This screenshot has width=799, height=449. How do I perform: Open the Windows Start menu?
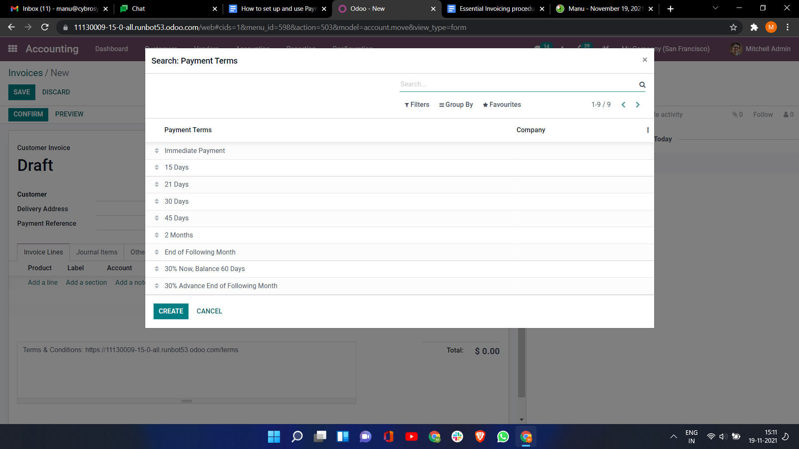274,437
